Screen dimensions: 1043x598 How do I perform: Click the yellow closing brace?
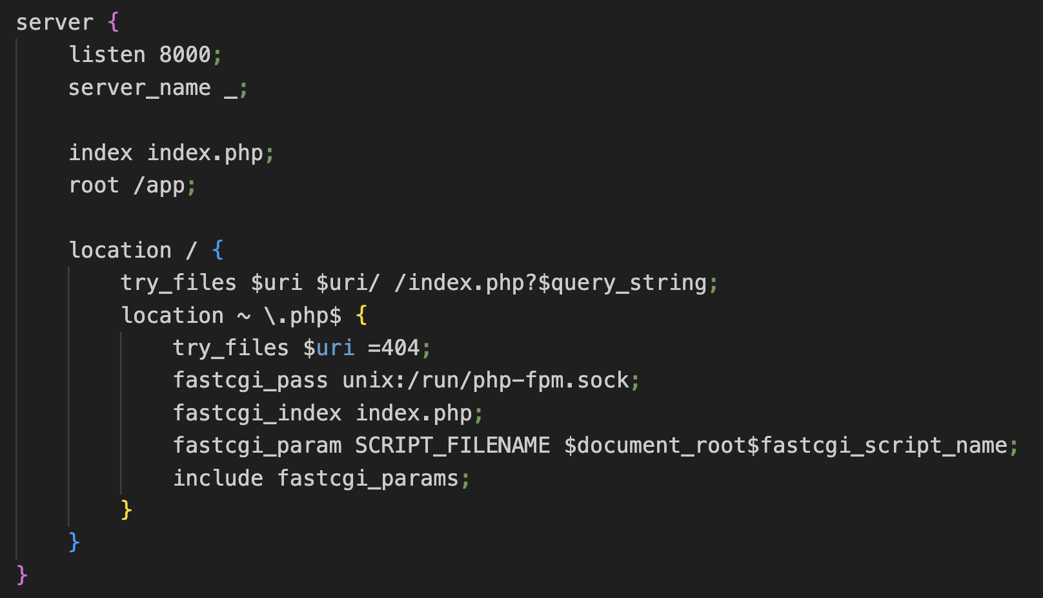coord(127,510)
